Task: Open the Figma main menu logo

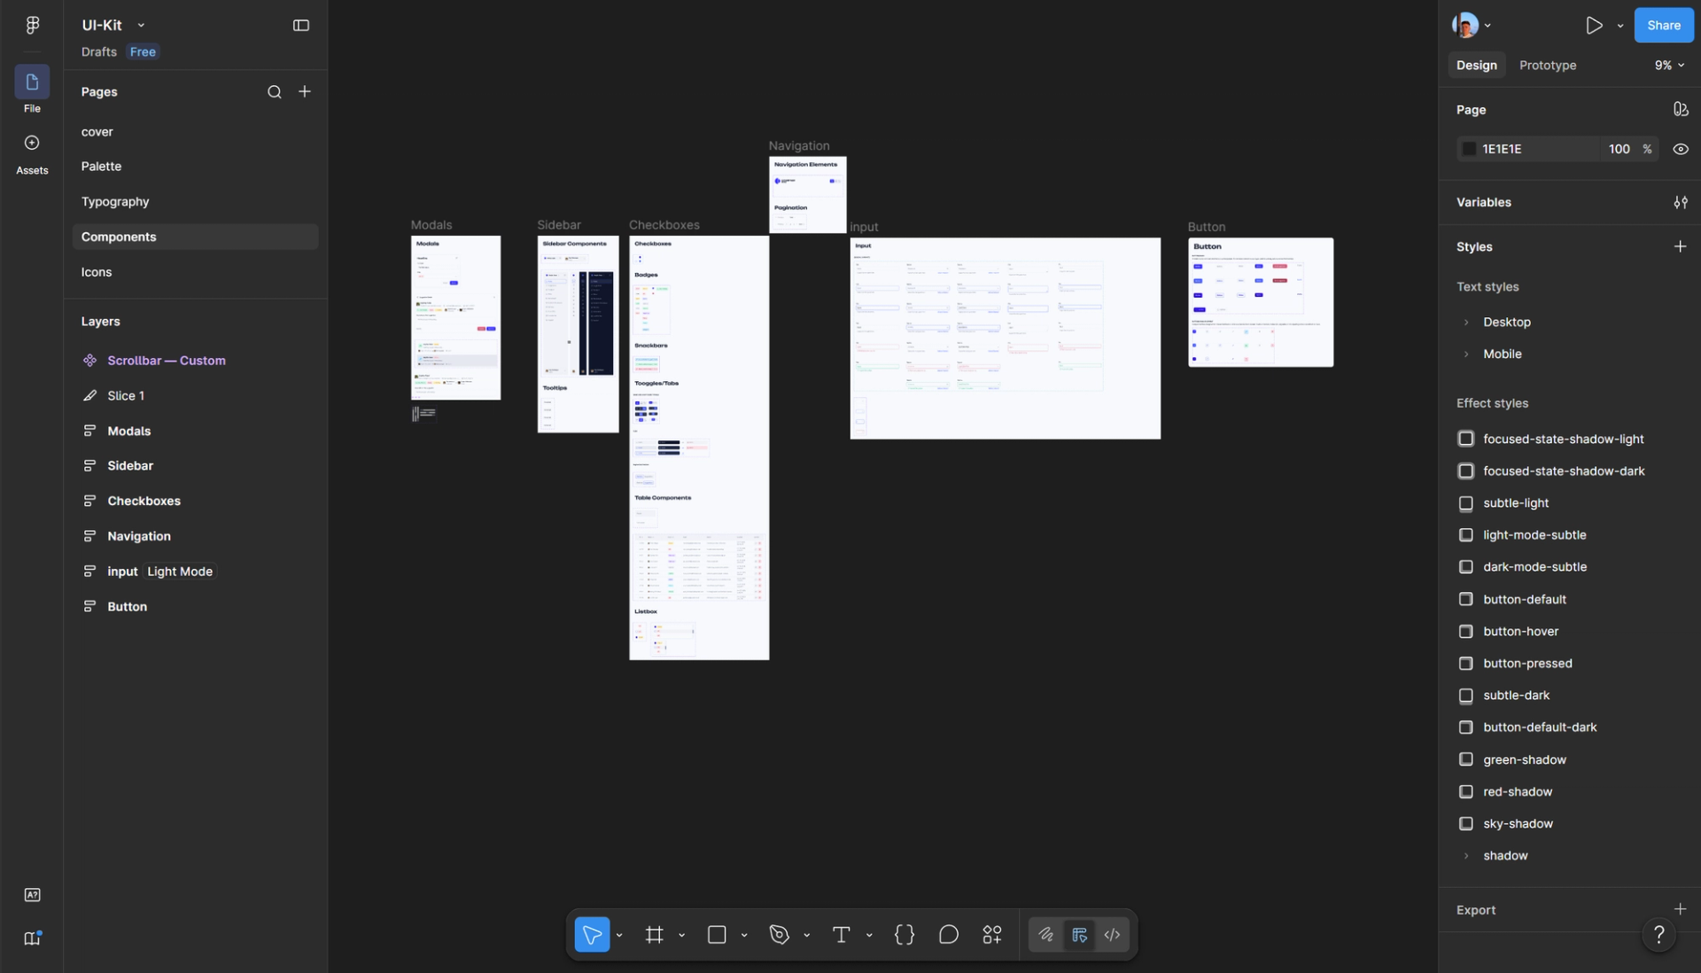Action: pyautogui.click(x=32, y=25)
